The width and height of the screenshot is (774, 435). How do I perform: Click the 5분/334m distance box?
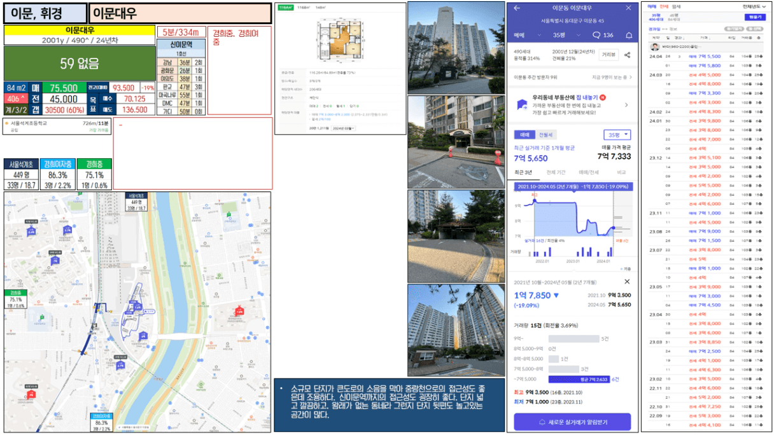click(x=181, y=32)
